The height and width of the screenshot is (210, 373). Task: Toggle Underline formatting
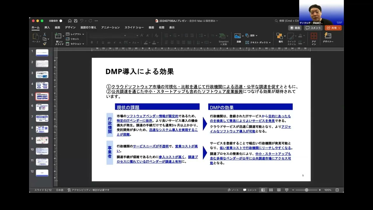(103, 43)
